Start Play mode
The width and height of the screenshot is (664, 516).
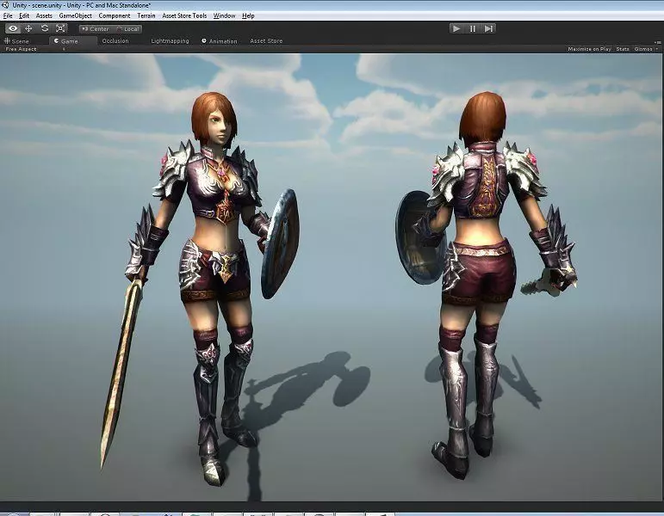(456, 28)
